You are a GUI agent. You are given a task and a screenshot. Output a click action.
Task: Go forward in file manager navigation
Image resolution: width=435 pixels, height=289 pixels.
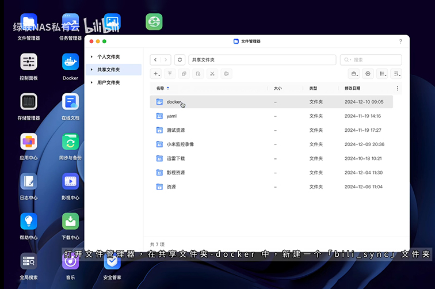pyautogui.click(x=166, y=60)
